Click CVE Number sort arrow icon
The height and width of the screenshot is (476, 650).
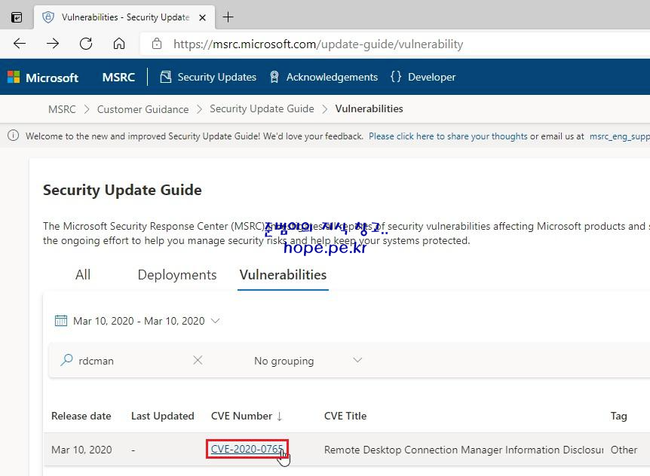tap(280, 416)
